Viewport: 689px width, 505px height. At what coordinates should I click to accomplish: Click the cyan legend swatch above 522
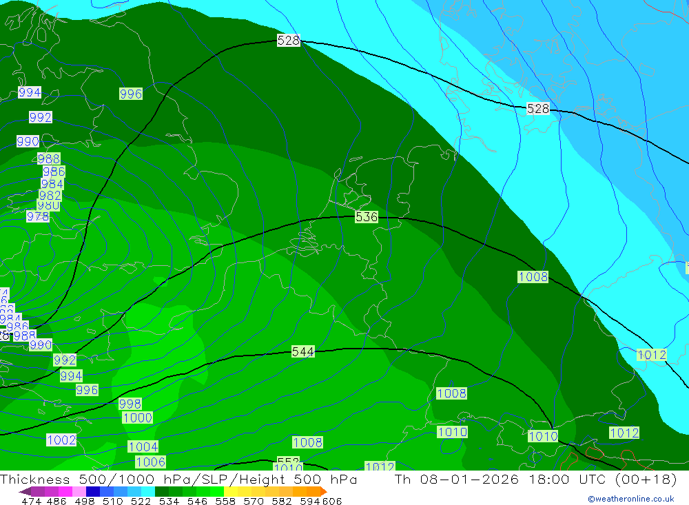pos(148,491)
